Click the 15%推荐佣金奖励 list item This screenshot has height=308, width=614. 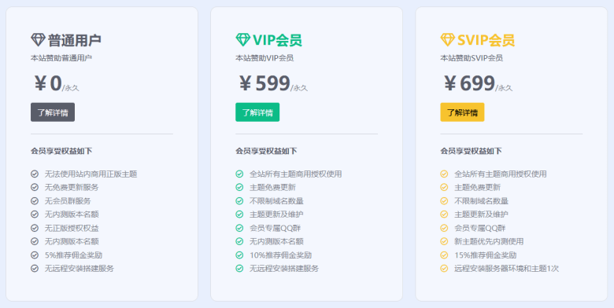(485, 255)
